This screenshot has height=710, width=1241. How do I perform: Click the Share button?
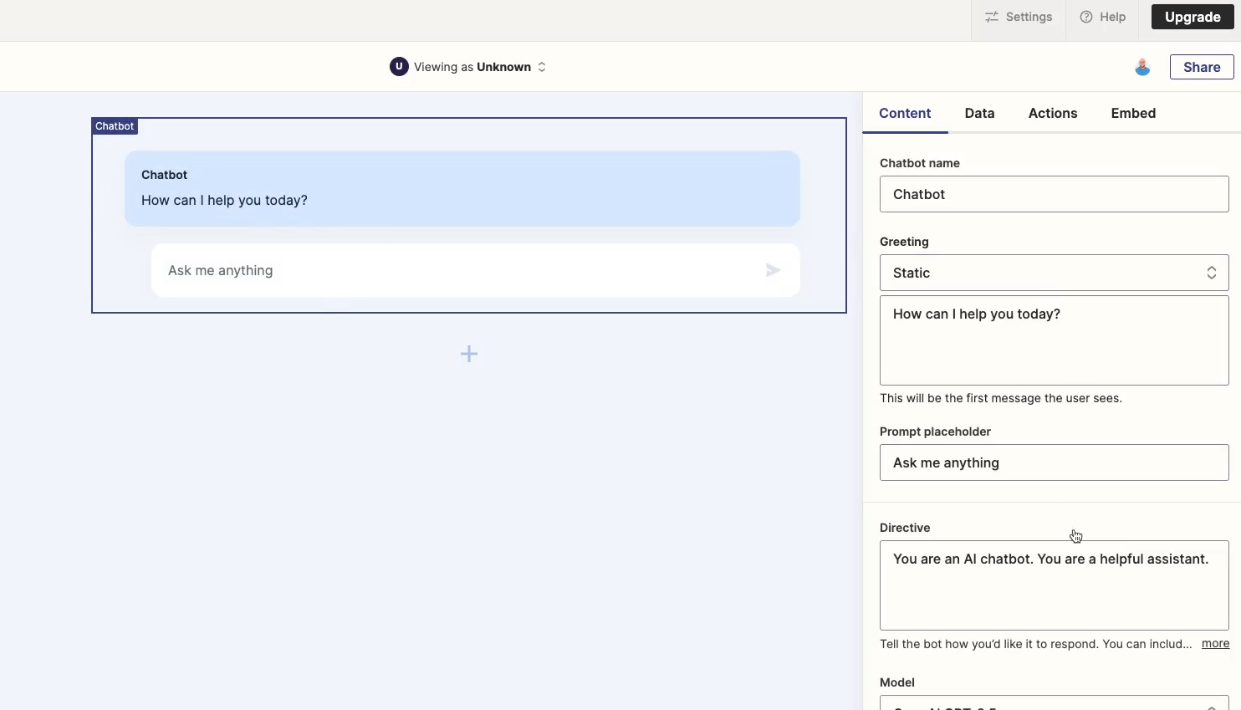pos(1202,67)
